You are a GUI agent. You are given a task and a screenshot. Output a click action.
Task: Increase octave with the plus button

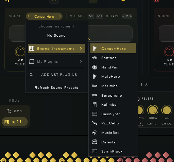[131, 16]
